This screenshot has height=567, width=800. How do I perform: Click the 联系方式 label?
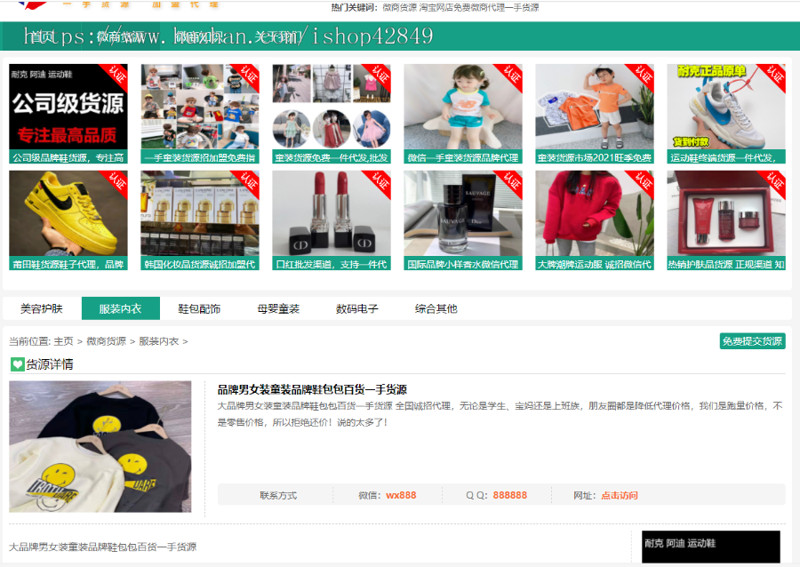(278, 495)
